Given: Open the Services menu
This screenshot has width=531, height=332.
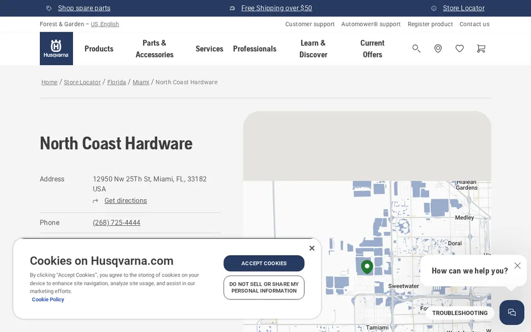Looking at the screenshot, I should tap(209, 49).
